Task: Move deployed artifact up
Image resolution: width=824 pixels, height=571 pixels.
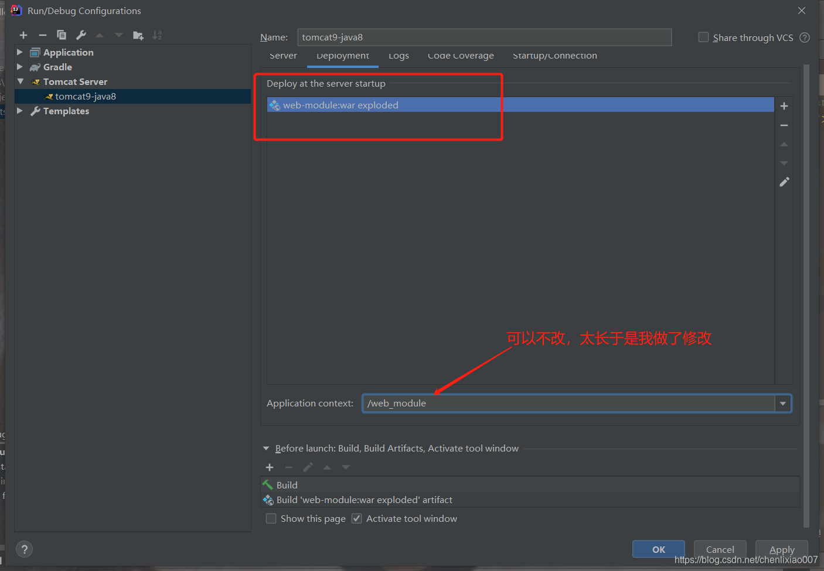Action: coord(784,144)
